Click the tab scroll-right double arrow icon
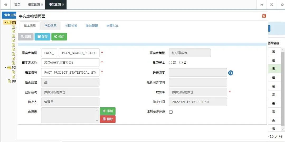285x142 pixels. pyautogui.click(x=262, y=5)
